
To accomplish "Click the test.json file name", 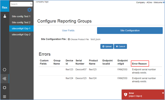I will point(95,39).
